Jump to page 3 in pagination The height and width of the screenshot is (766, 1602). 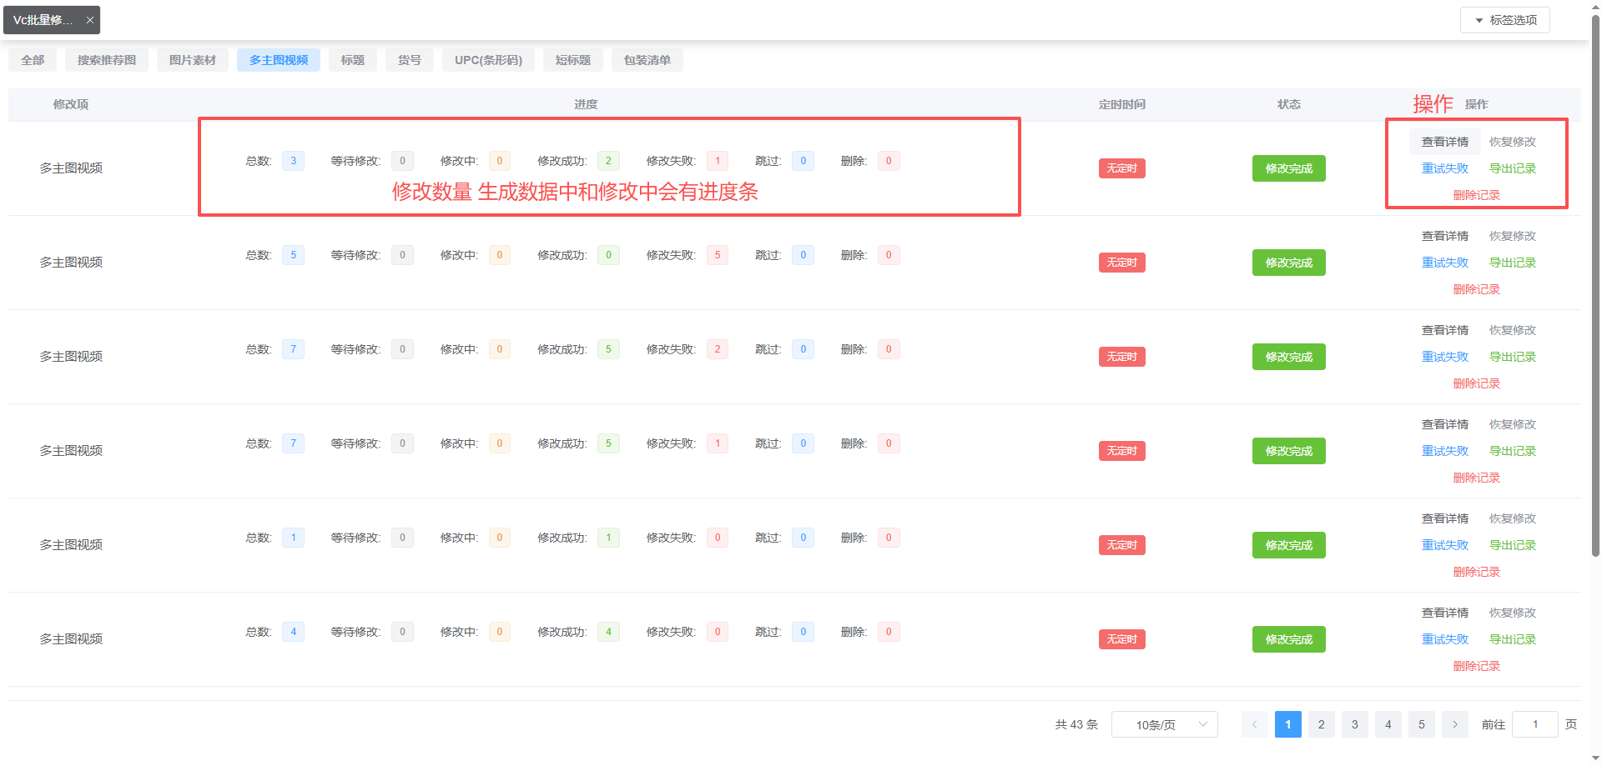(1354, 724)
